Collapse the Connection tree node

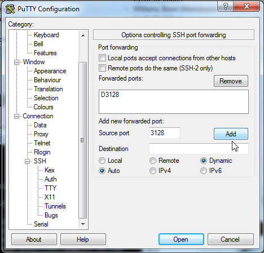16,116
